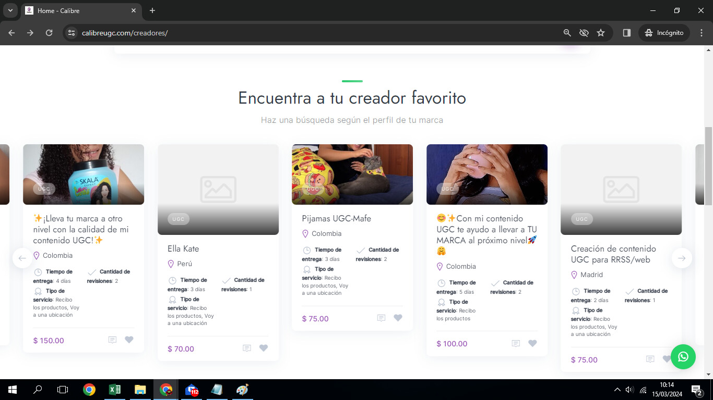
Task: Toggle the browser side panel
Action: coord(627,33)
